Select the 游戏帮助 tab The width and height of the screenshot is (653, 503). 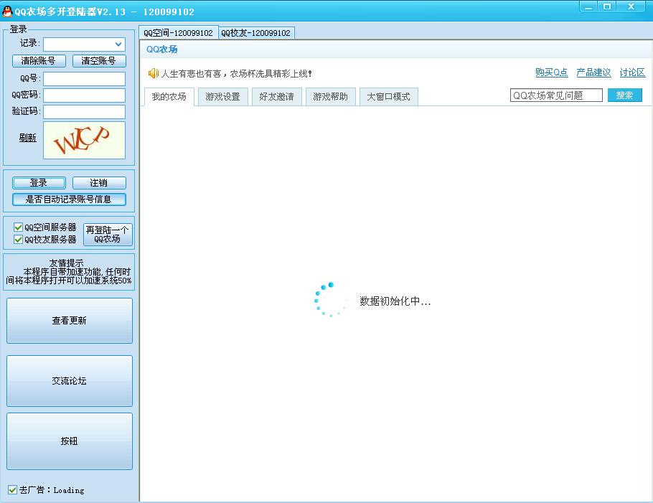pos(330,97)
